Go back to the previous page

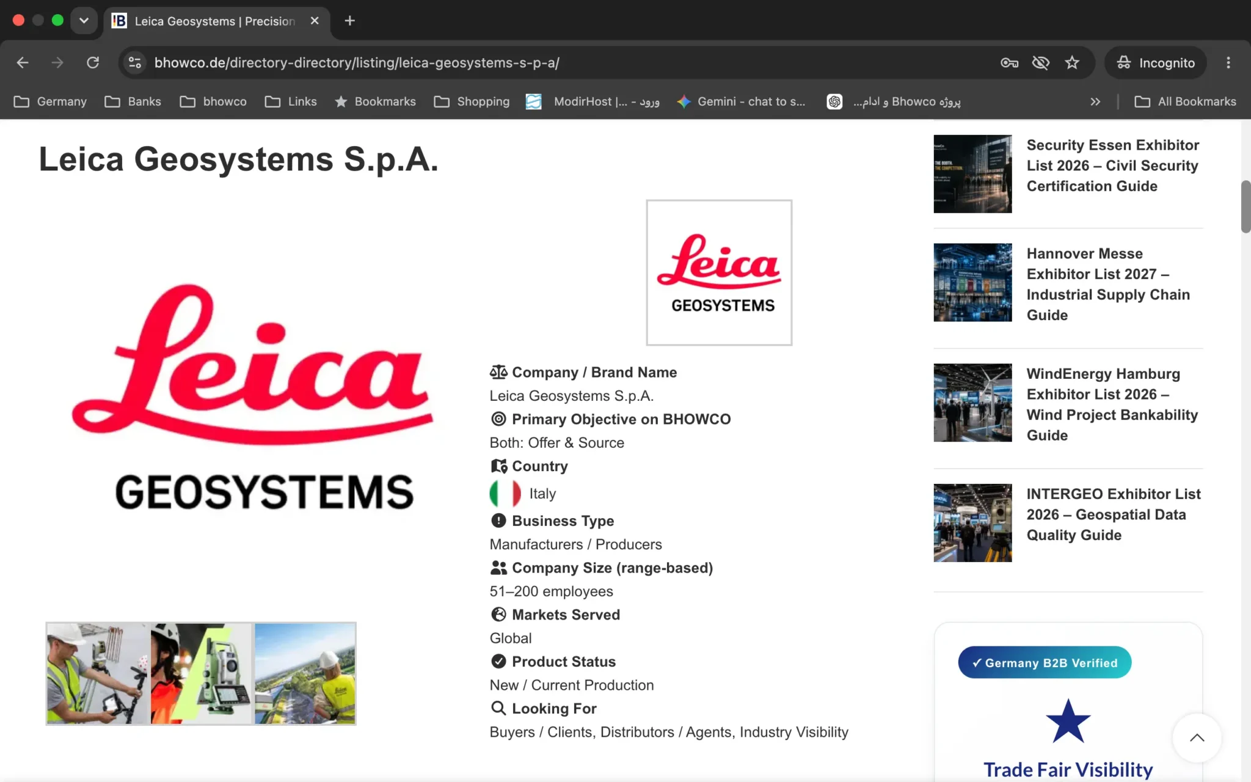[x=23, y=62]
